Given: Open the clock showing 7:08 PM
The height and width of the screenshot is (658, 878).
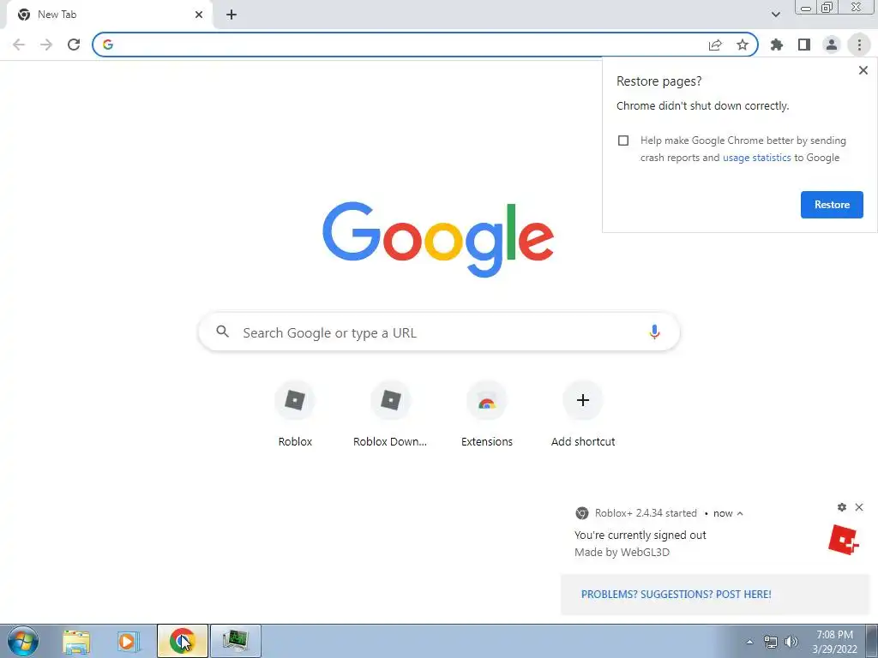Looking at the screenshot, I should tap(834, 642).
